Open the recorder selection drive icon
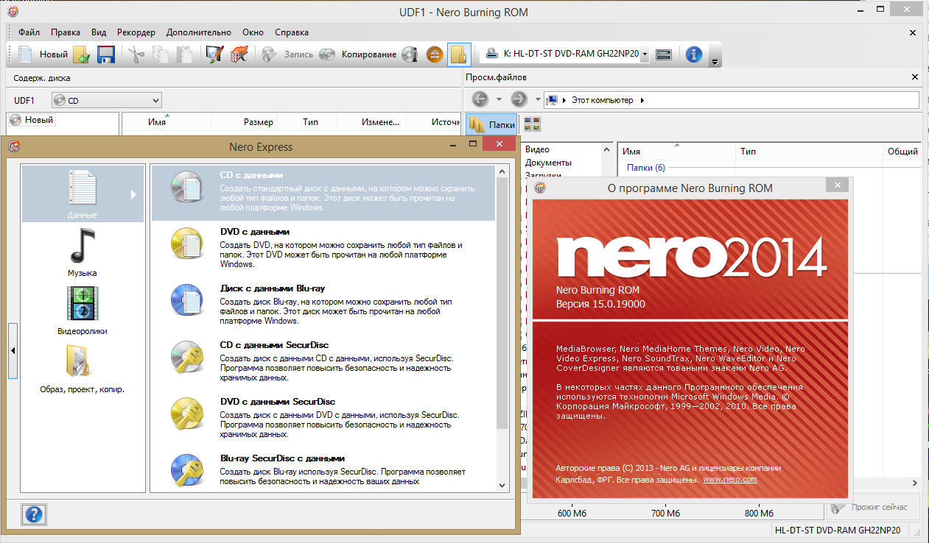 (663, 54)
